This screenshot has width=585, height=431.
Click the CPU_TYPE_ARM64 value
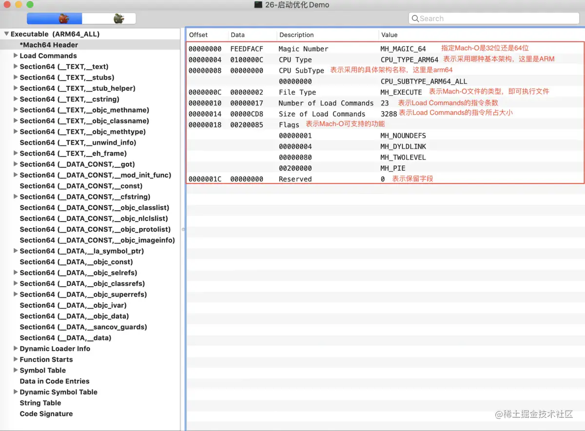409,60
